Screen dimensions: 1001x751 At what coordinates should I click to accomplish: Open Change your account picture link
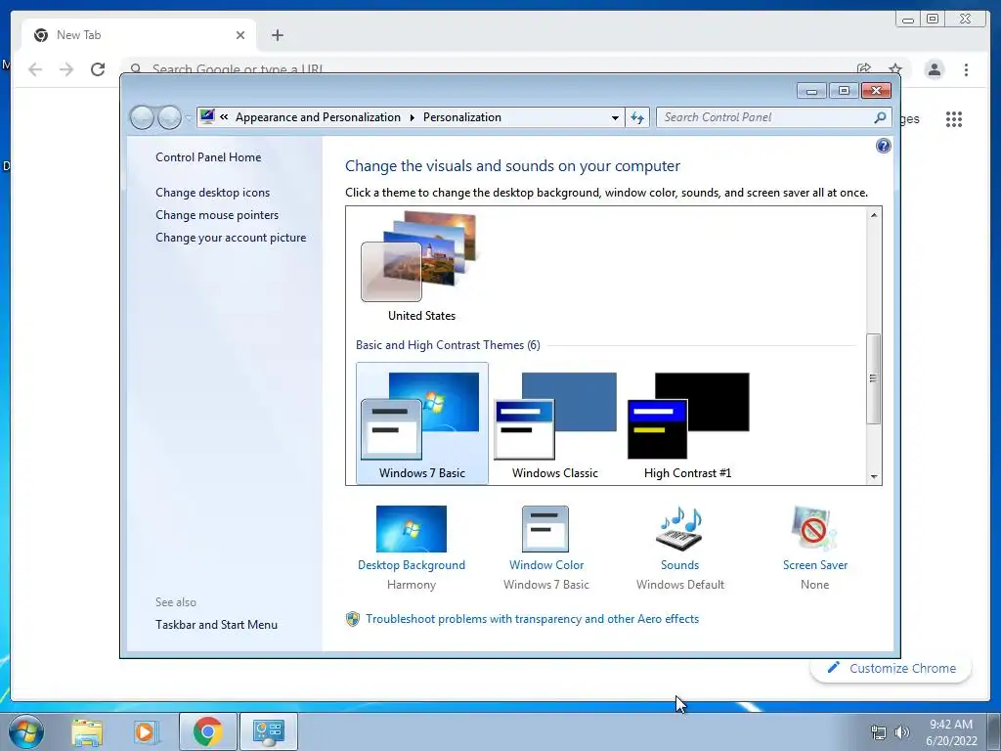(x=231, y=238)
